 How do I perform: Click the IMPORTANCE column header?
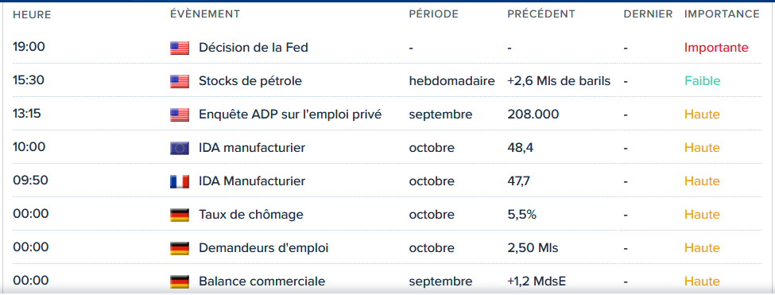[x=722, y=14]
